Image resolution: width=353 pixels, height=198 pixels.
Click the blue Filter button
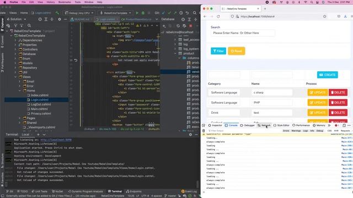[218, 51]
